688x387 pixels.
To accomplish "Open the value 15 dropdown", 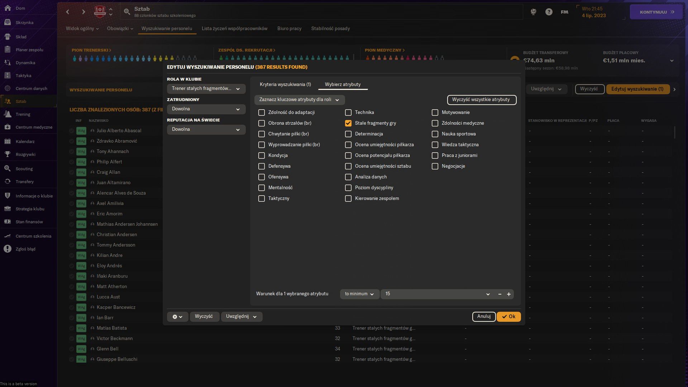I will pyautogui.click(x=437, y=294).
